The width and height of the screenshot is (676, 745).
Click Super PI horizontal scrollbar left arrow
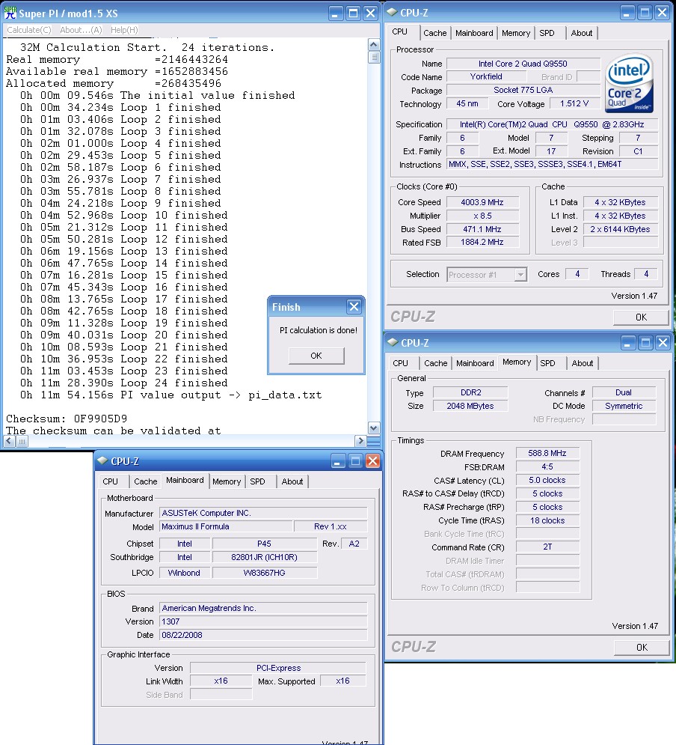tap(9, 441)
